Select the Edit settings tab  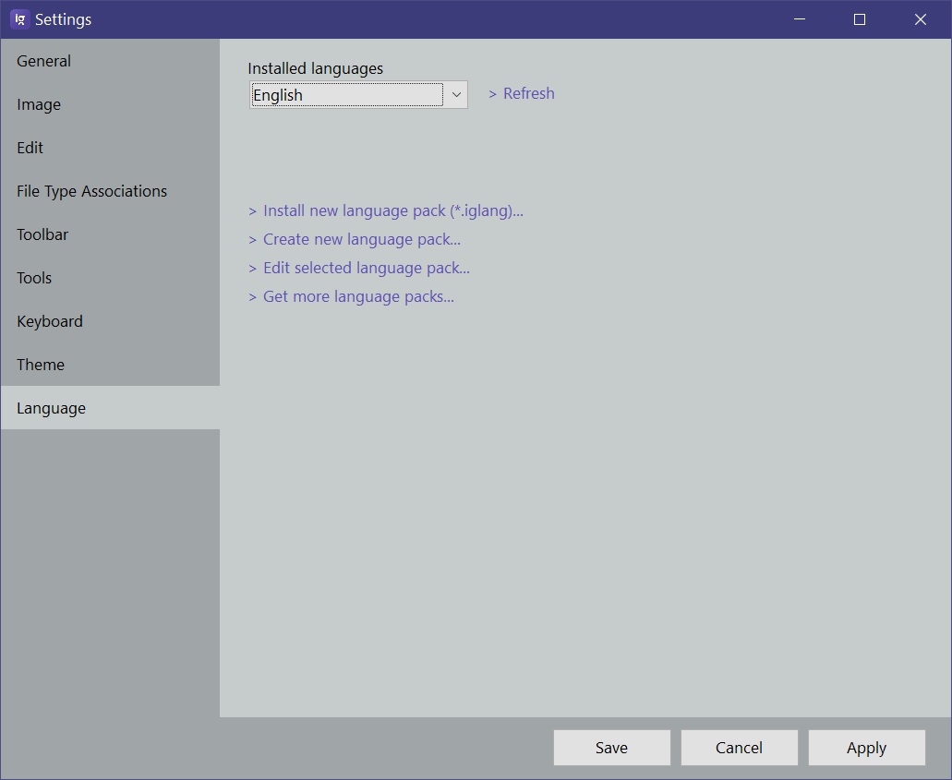tap(110, 148)
